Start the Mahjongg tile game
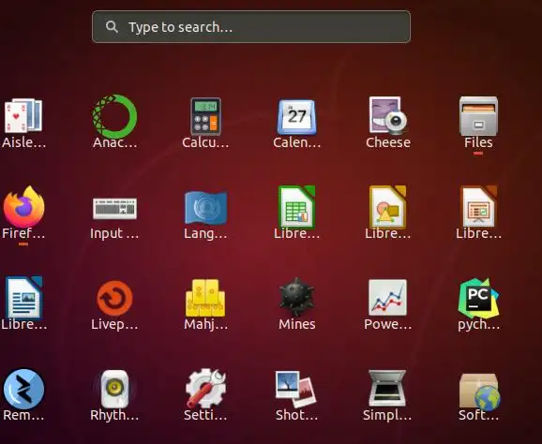 pyautogui.click(x=205, y=298)
